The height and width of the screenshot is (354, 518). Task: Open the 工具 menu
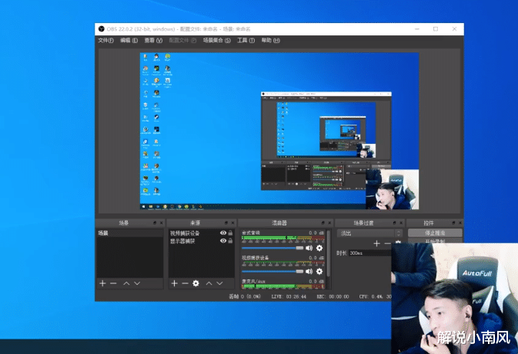(246, 40)
